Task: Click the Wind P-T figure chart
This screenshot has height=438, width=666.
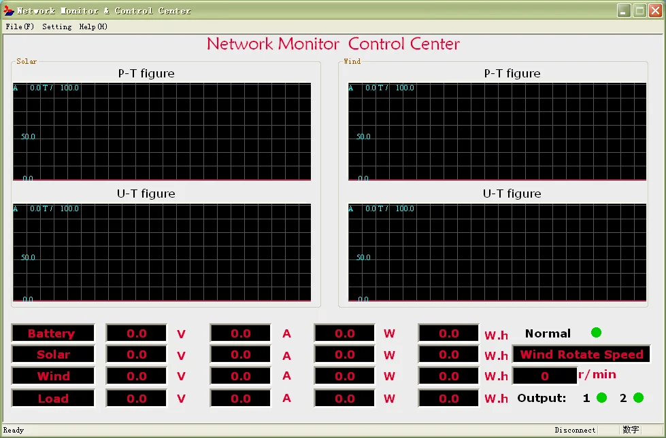Action: click(x=497, y=132)
